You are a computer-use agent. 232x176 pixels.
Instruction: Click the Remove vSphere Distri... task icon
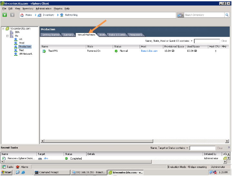click(x=4, y=158)
